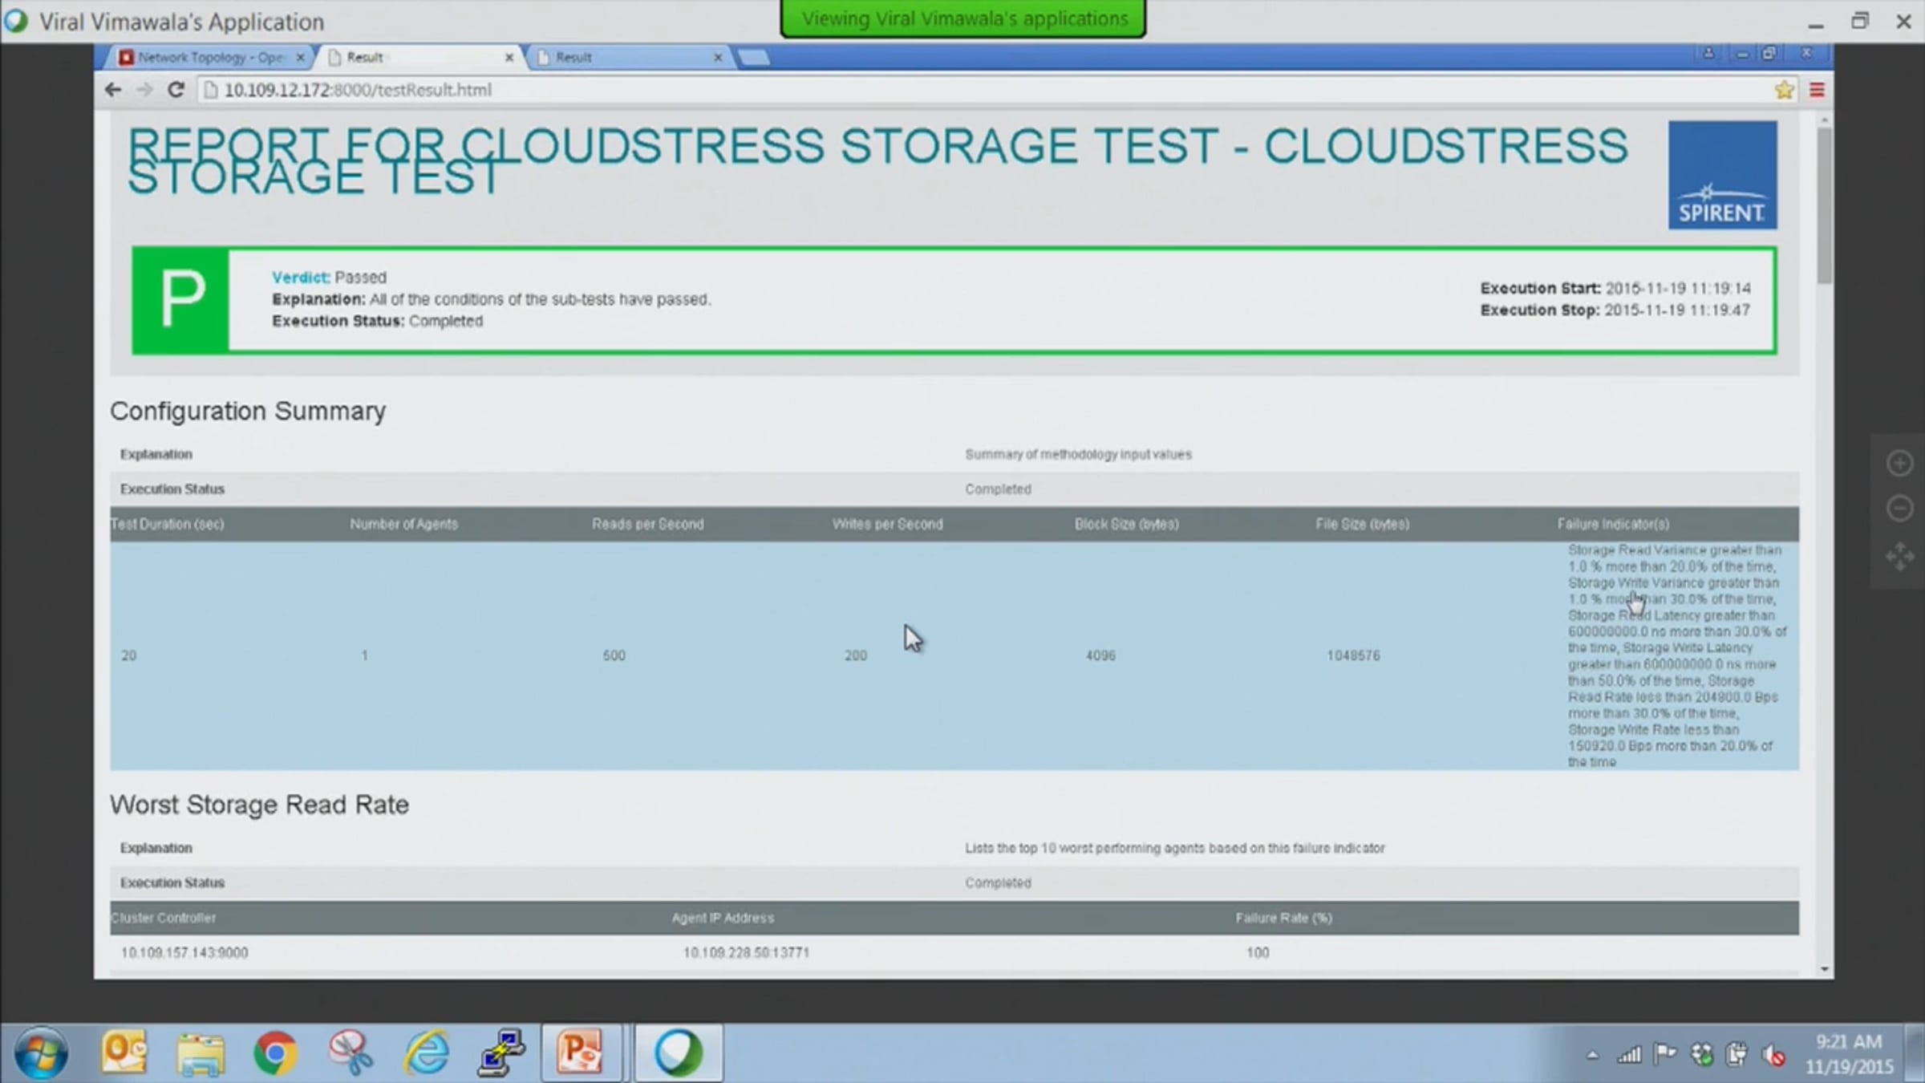Click the '4096' block size value

pos(1100,655)
